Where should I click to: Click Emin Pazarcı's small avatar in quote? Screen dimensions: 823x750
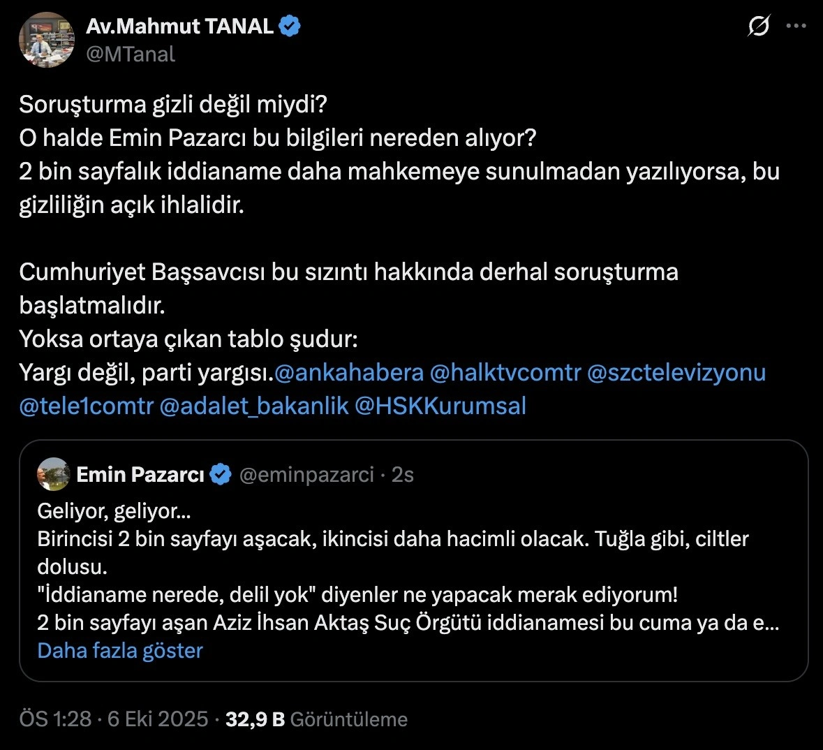[54, 475]
